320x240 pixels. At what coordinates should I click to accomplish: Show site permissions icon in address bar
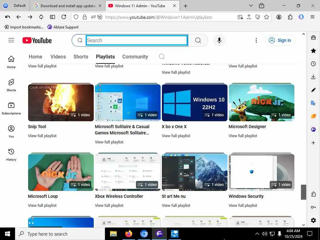click(x=93, y=17)
